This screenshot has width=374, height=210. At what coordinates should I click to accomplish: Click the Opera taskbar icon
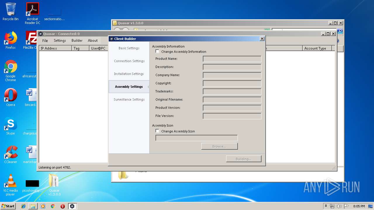[63, 206]
